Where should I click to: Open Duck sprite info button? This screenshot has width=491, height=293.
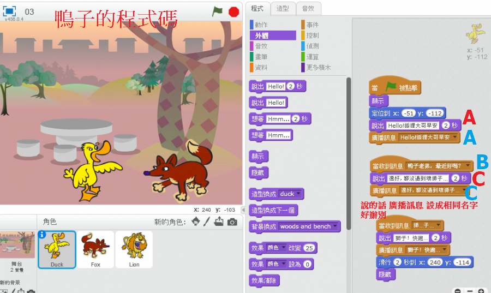(x=43, y=235)
